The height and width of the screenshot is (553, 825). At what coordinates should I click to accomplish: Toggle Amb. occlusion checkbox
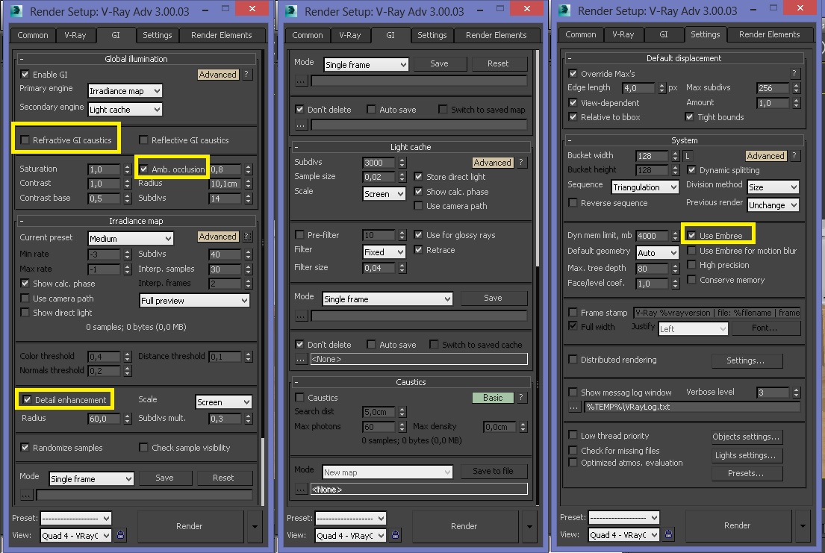(x=143, y=169)
